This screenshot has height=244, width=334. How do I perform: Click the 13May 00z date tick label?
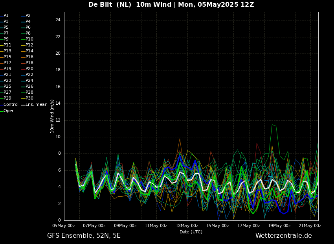[187, 226]
